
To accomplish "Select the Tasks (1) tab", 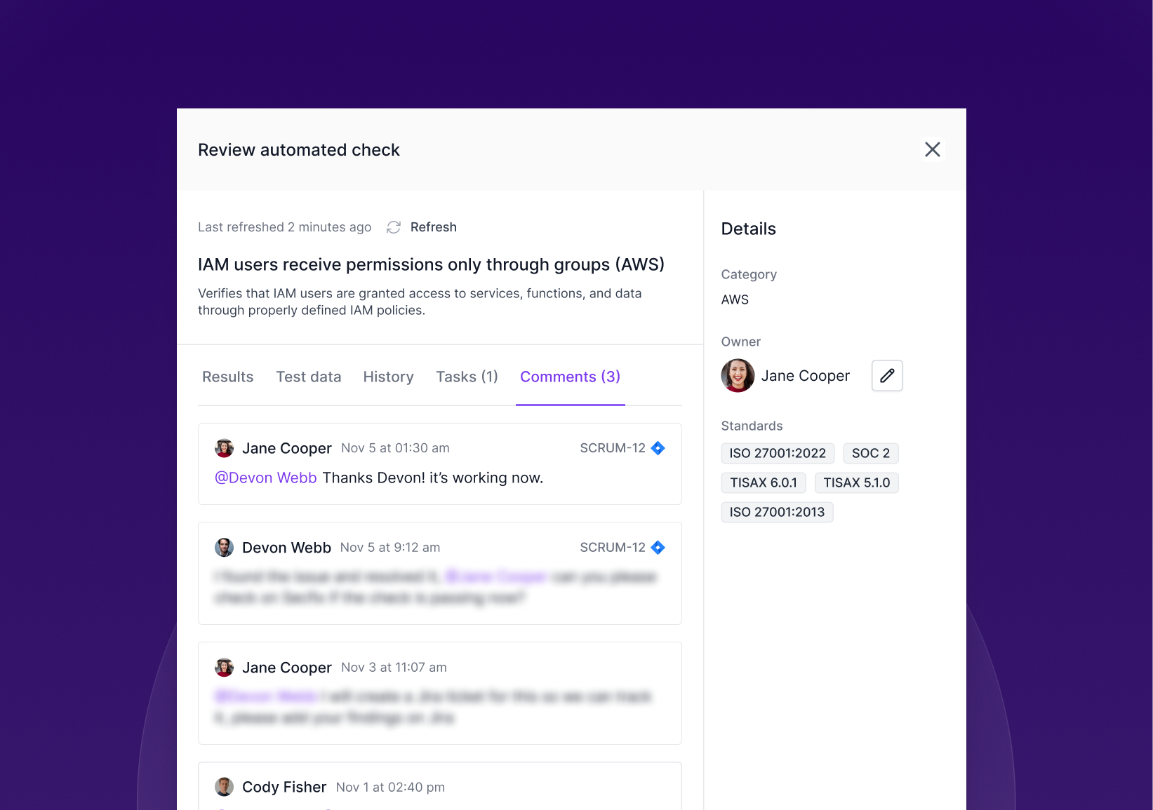I will (x=467, y=377).
